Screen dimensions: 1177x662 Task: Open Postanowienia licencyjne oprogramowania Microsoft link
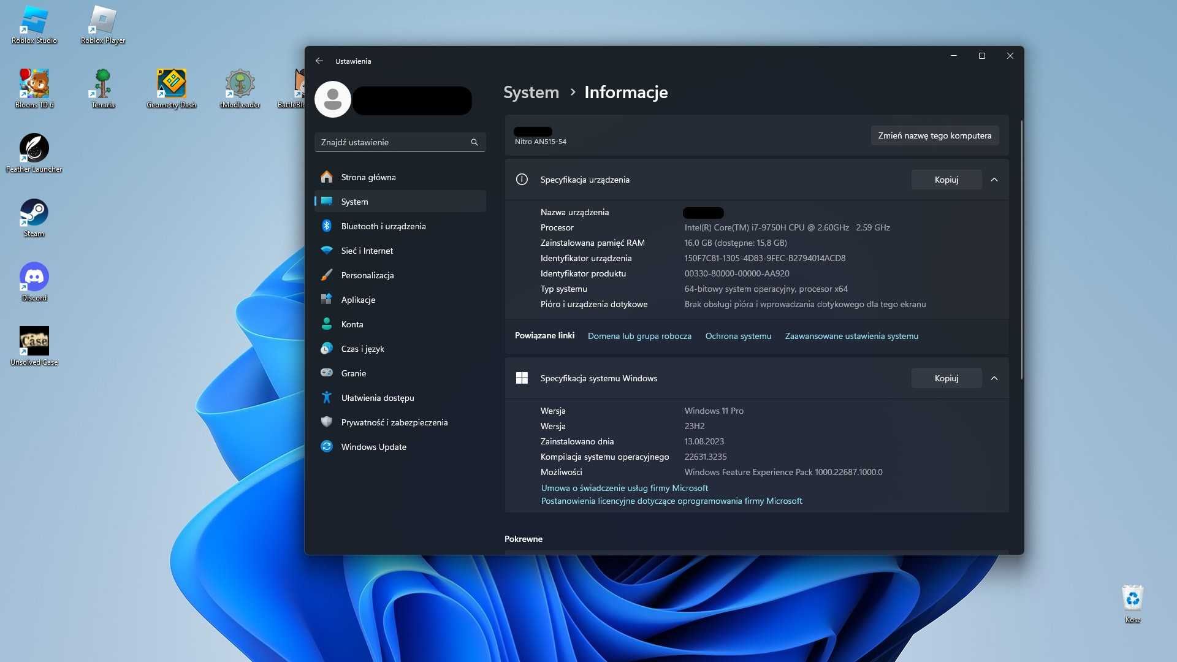(671, 501)
